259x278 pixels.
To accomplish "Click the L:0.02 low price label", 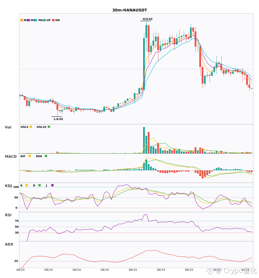I will [x=58, y=119].
